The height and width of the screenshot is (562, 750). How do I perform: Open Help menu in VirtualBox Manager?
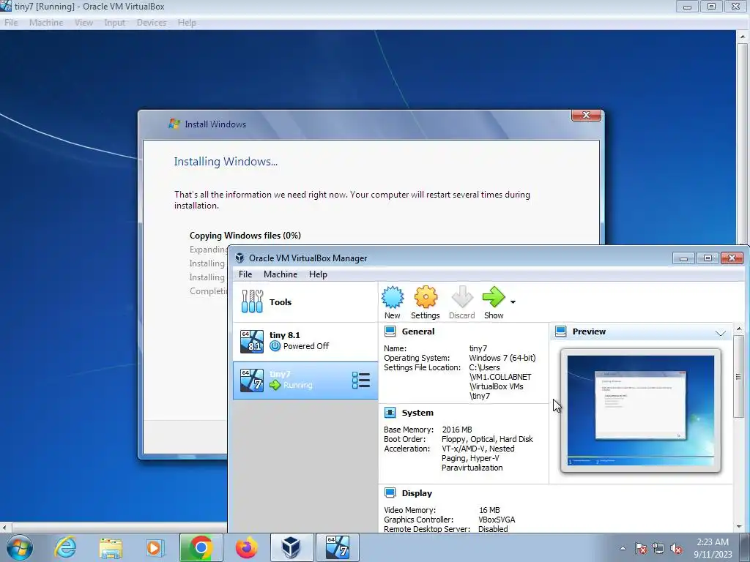[x=318, y=274]
